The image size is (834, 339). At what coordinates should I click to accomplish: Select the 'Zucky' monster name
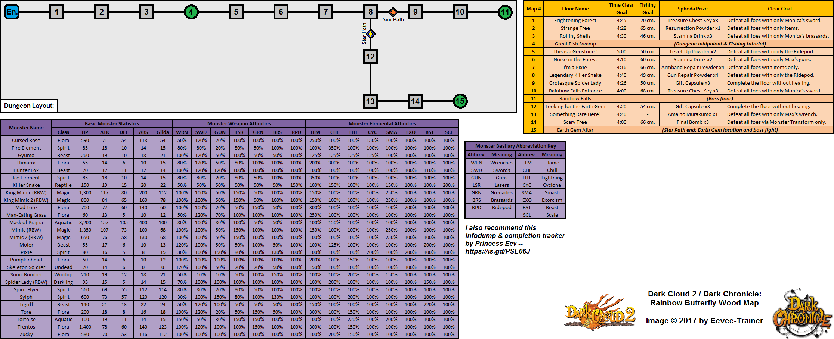26,335
